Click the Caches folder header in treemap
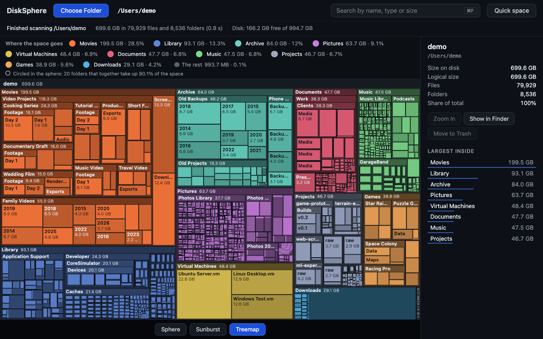 (x=107, y=292)
